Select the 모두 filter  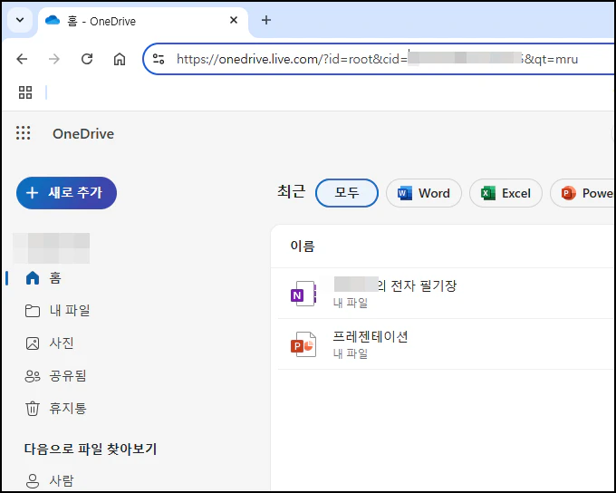(347, 193)
